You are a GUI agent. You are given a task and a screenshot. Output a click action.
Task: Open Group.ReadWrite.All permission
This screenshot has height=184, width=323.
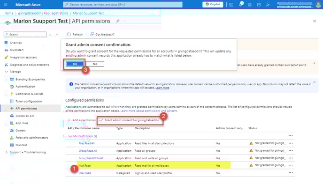click(x=91, y=158)
